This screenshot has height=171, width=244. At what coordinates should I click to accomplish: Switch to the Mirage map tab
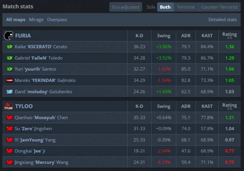click(36, 20)
